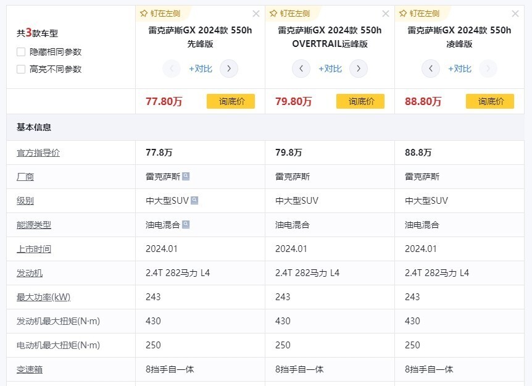Click the pin icon above the OVERTRAIL远峰版 column
Screen dimensions: 532x386
(x=273, y=13)
